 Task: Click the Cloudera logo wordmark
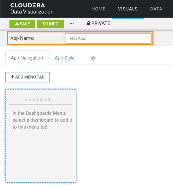coord(28,5)
